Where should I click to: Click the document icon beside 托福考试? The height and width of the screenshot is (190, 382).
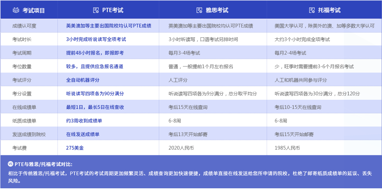[312, 10]
